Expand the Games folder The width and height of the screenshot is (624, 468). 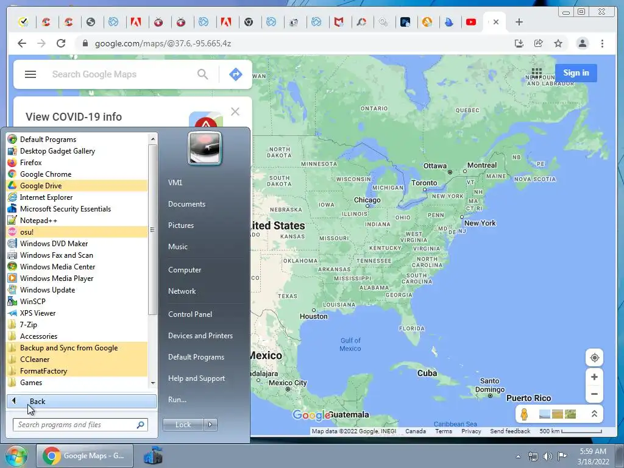coord(31,382)
